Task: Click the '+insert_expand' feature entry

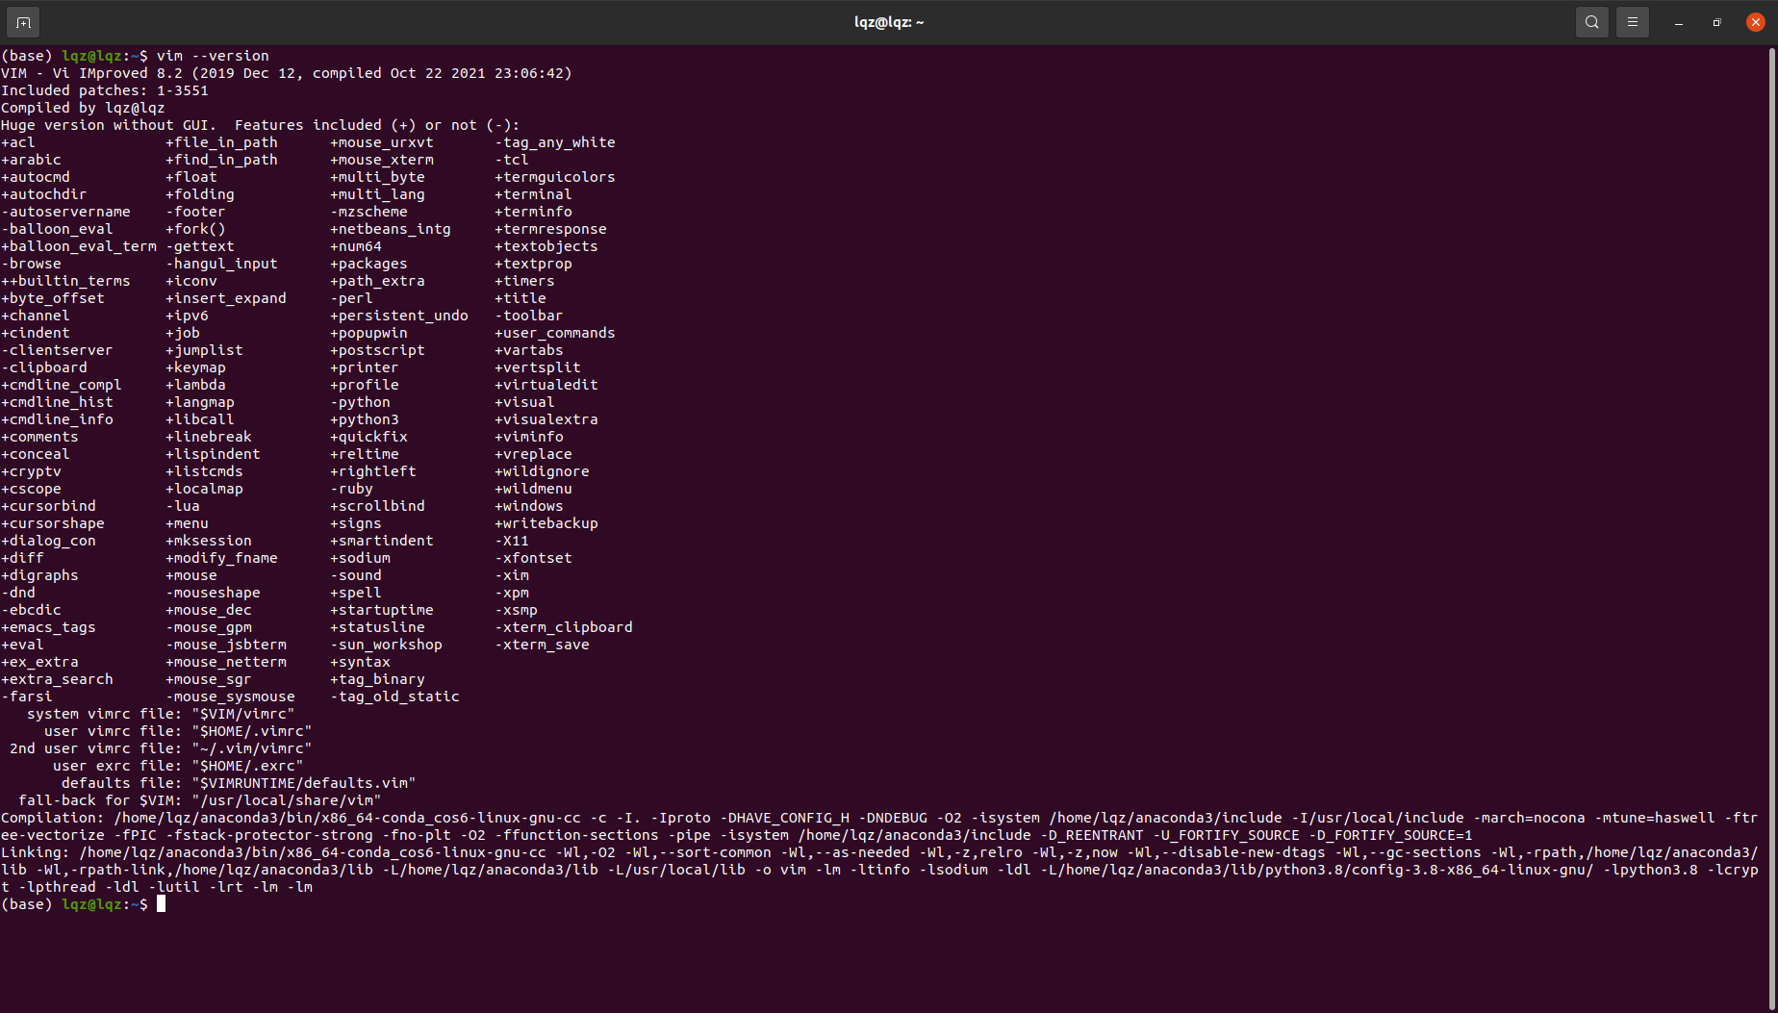Action: tap(226, 298)
